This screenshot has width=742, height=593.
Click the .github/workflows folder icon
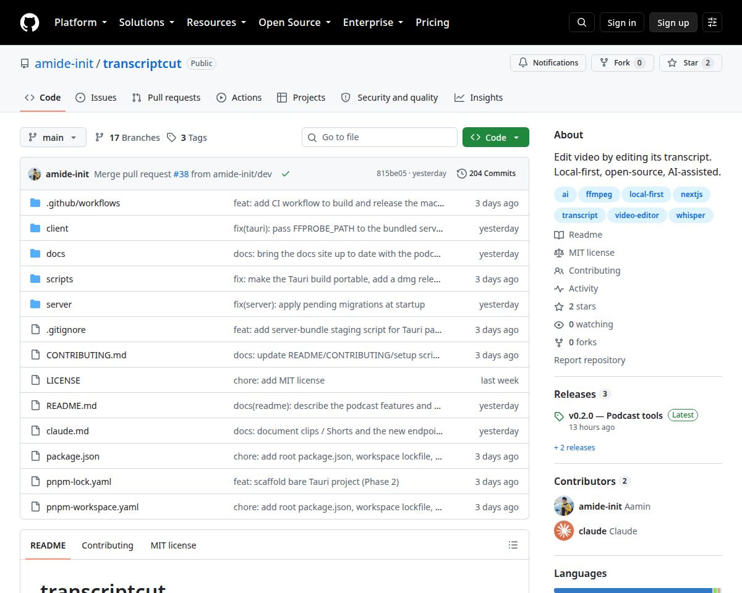pos(35,203)
